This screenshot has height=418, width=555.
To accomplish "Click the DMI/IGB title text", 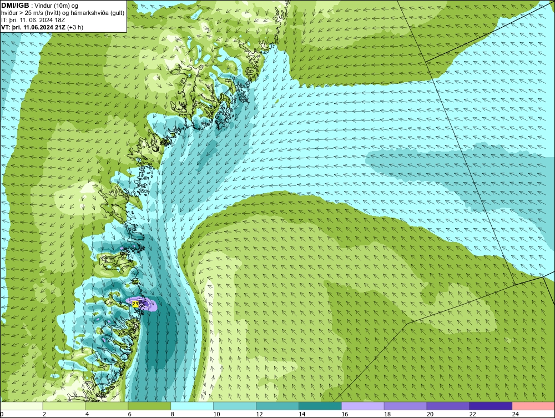I will (x=15, y=6).
